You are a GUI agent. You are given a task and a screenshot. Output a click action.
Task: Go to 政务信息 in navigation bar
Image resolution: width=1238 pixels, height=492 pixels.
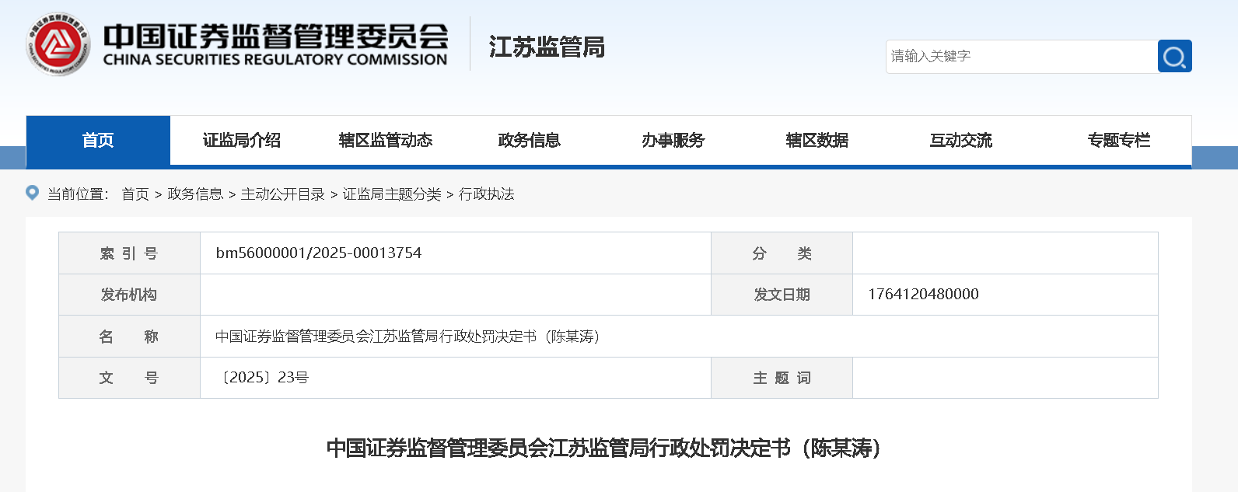pos(530,141)
